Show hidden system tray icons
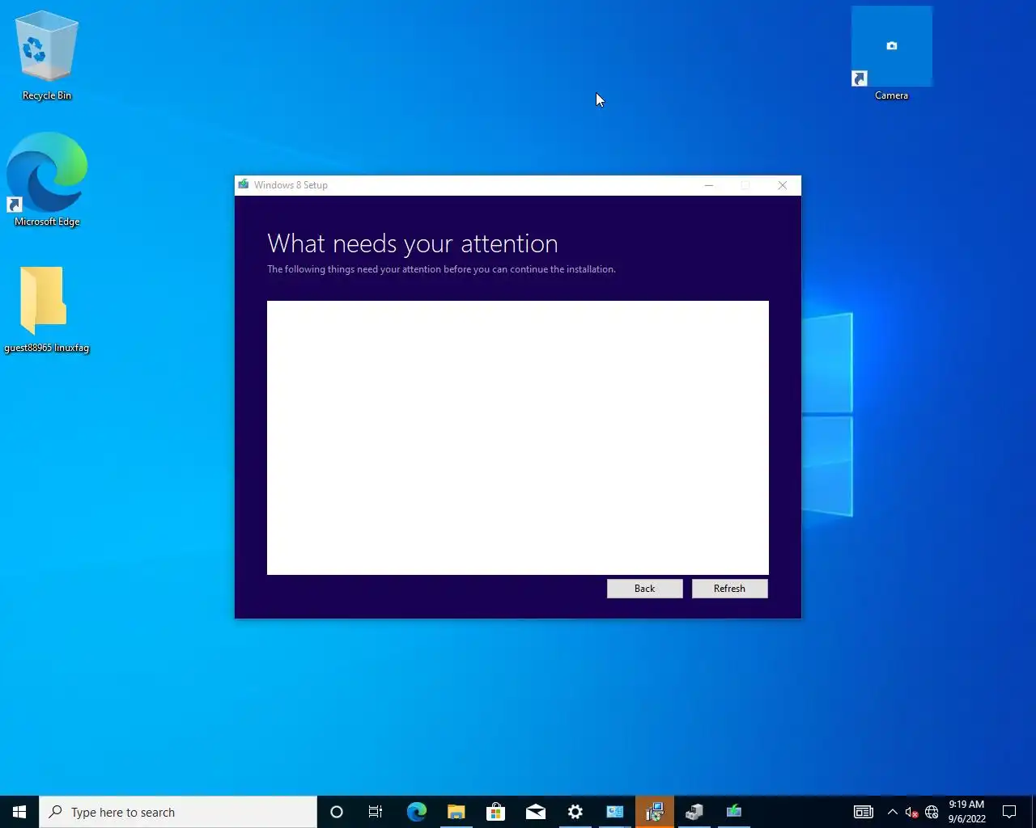 click(x=892, y=812)
